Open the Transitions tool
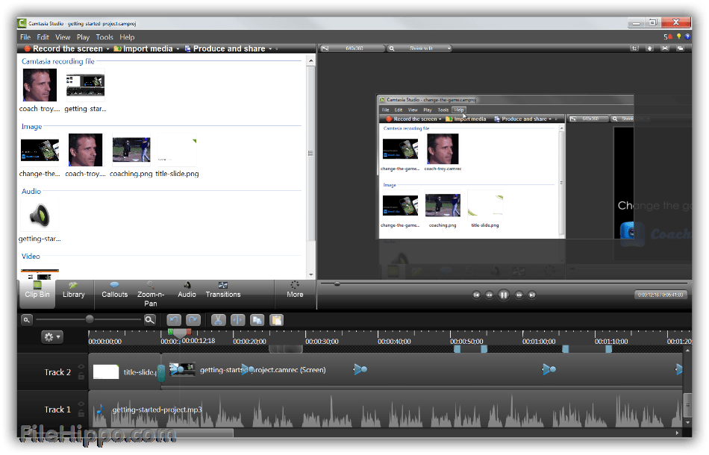This screenshot has height=455, width=709. (x=222, y=290)
